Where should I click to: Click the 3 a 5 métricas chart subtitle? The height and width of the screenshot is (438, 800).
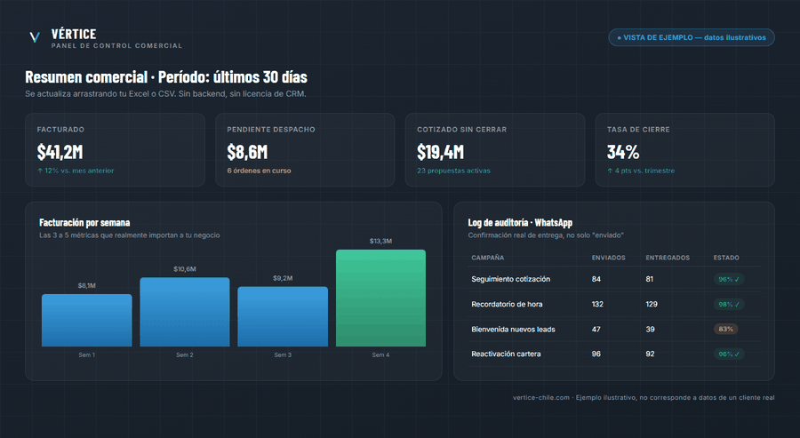click(x=130, y=235)
